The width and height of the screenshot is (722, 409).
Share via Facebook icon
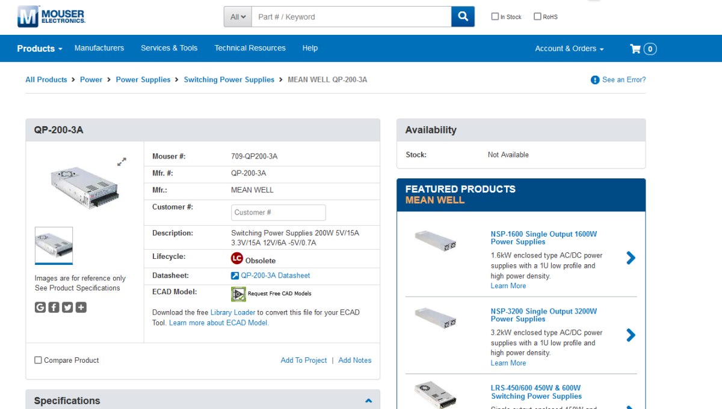click(54, 308)
